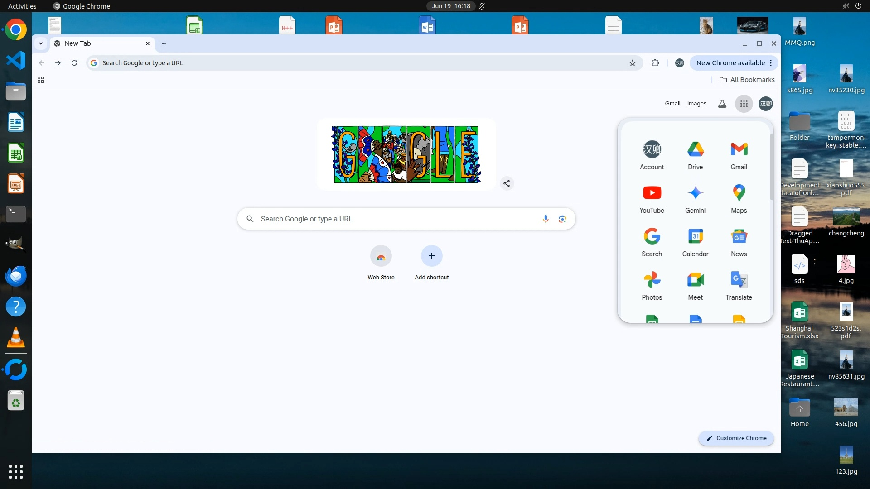Image resolution: width=870 pixels, height=489 pixels.
Task: Open Chrome menu three-dot button
Action: pos(771,63)
